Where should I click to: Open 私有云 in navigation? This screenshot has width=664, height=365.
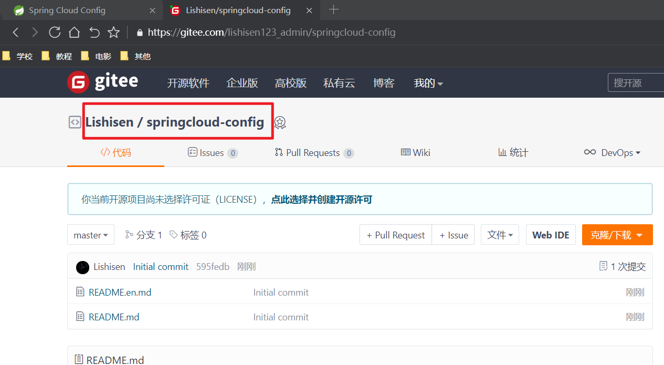coord(339,83)
